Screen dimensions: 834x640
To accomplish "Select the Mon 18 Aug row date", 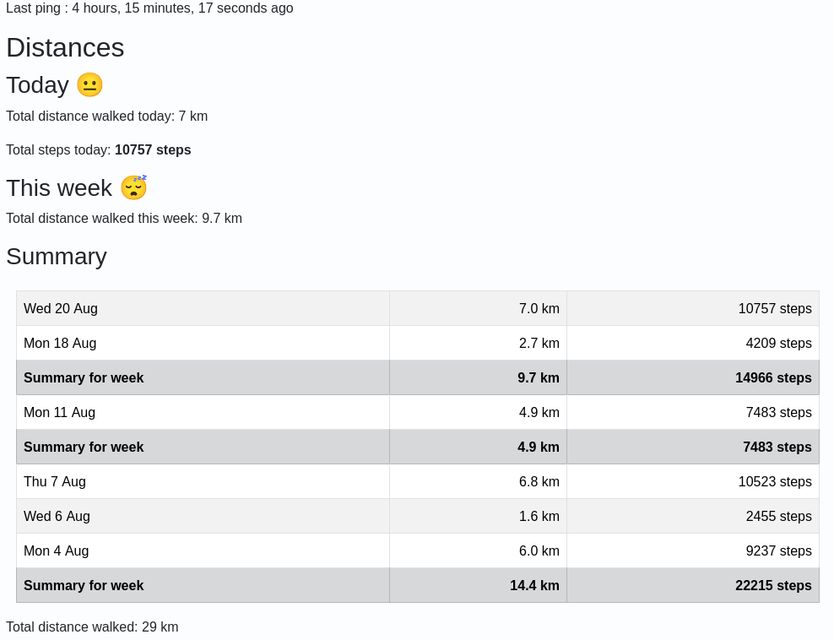I will (x=60, y=343).
